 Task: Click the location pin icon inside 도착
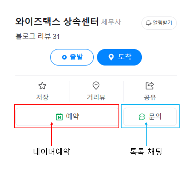(x=111, y=57)
